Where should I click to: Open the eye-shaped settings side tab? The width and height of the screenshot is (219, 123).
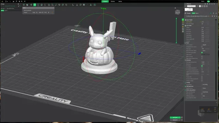pos(183,24)
